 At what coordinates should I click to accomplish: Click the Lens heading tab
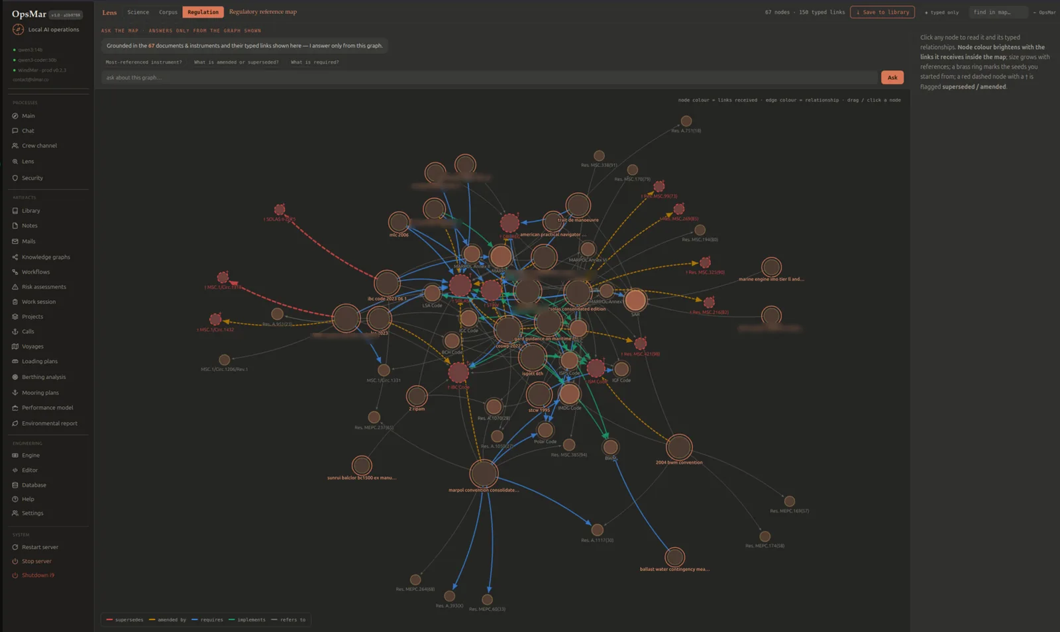pyautogui.click(x=109, y=12)
